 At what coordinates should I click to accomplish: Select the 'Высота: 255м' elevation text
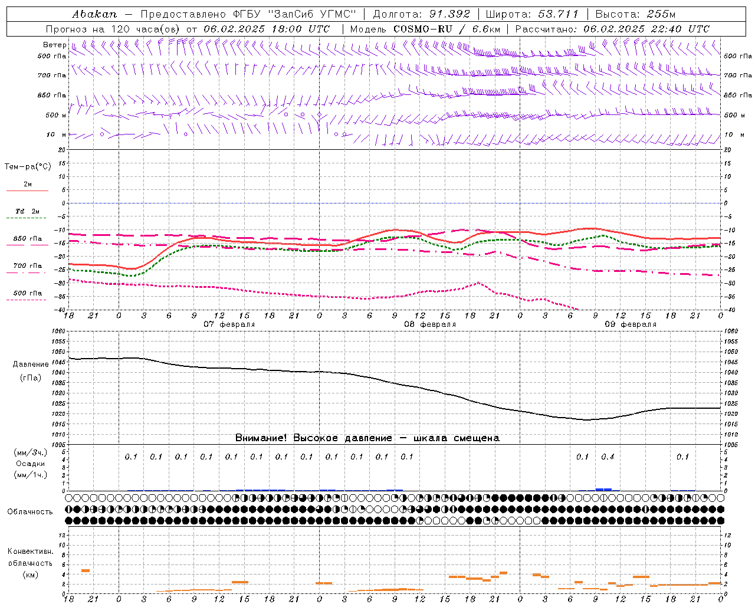click(x=635, y=14)
